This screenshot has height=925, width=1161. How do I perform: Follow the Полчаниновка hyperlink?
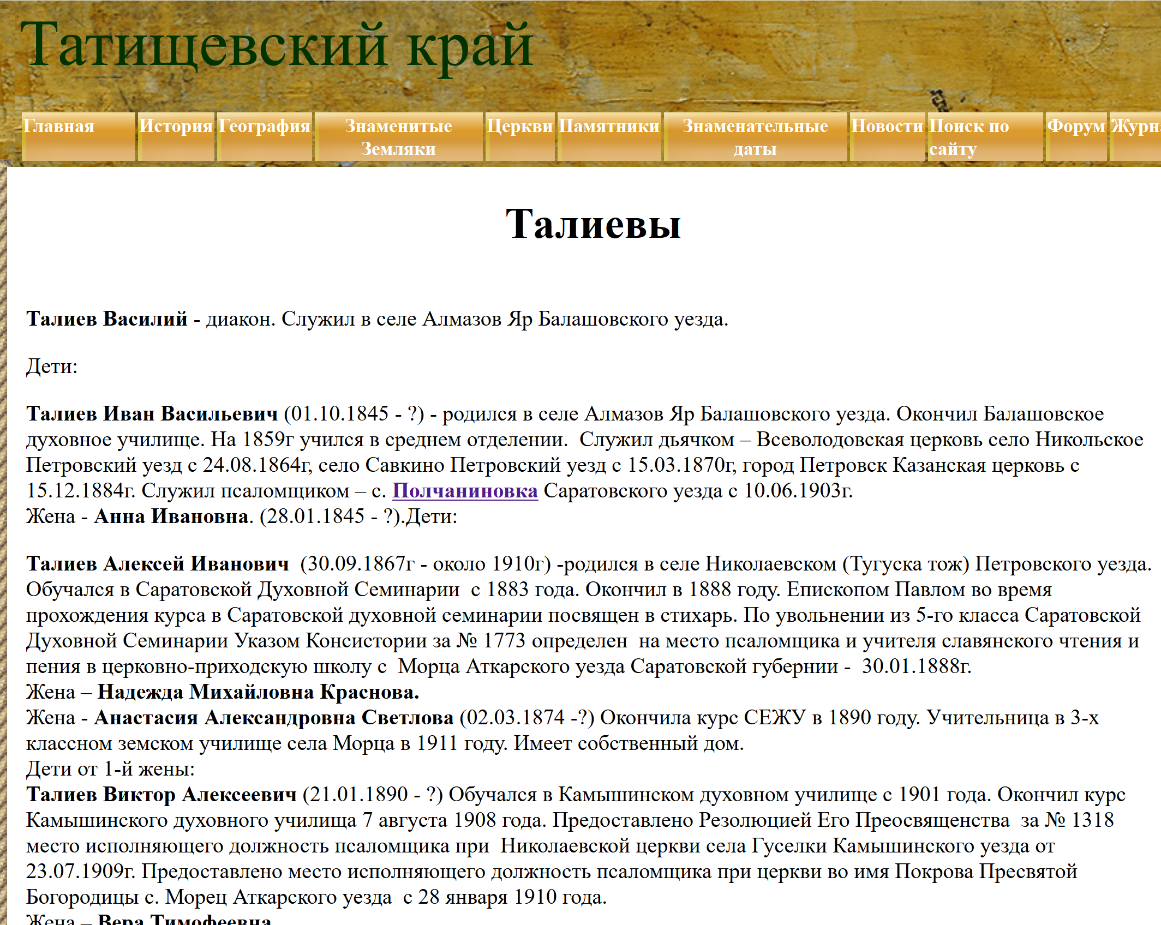tap(465, 491)
